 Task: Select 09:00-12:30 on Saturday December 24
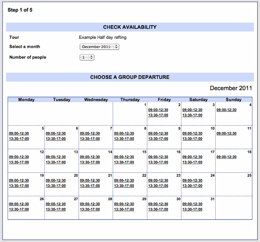click(x=192, y=181)
